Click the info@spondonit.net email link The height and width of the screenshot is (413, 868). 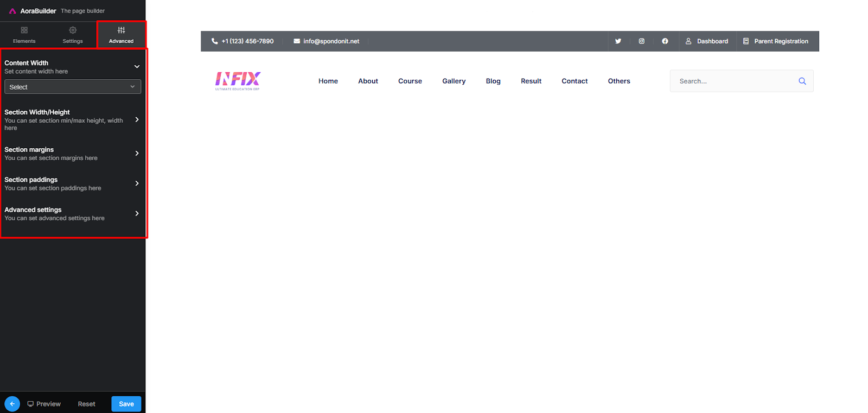click(x=331, y=41)
